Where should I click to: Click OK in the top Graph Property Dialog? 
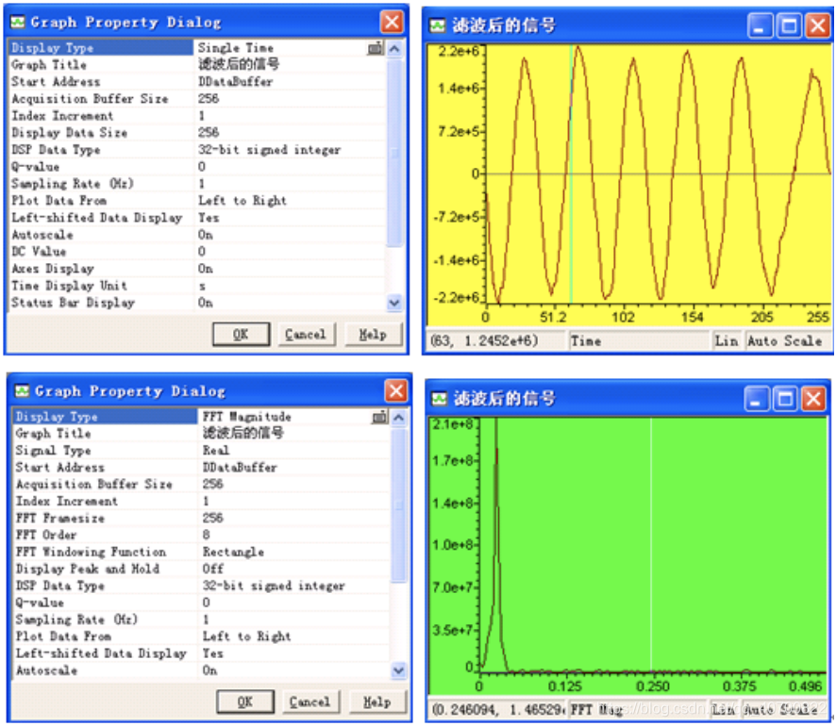pos(241,334)
